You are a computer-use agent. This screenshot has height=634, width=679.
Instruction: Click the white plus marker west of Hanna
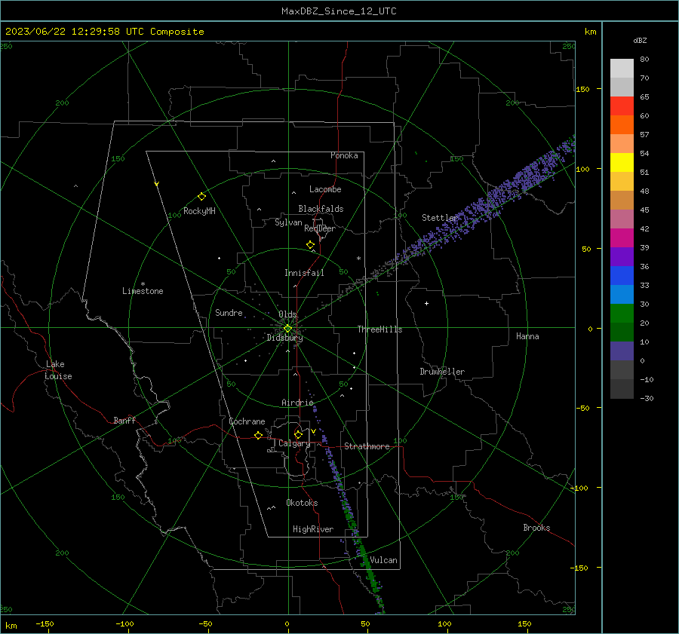pyautogui.click(x=426, y=303)
